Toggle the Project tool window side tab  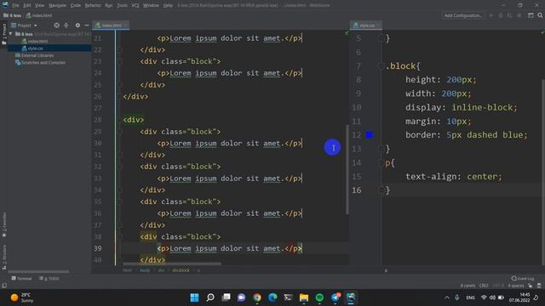3,34
